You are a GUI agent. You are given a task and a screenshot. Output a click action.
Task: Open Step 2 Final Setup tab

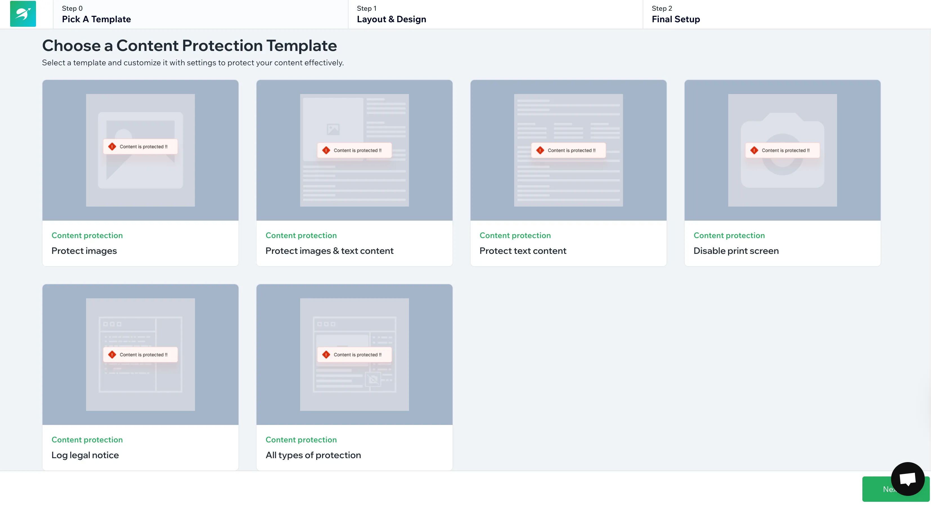tap(676, 14)
